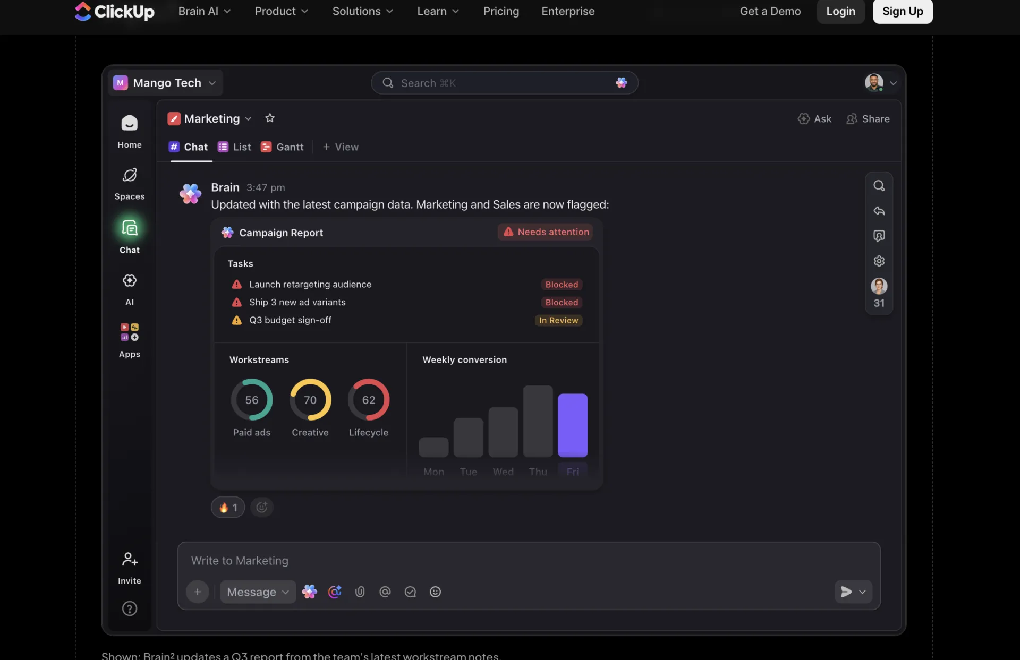
Task: Click the Sign Up button
Action: coord(903,11)
